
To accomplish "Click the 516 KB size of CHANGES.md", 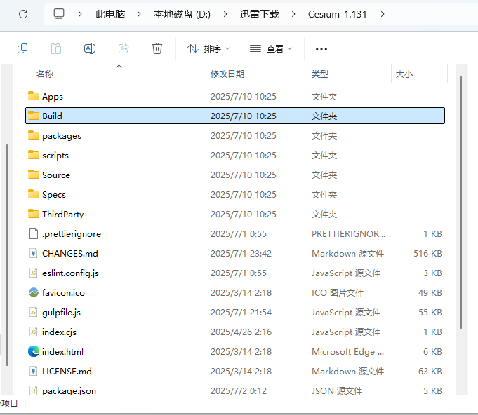I will click(x=427, y=253).
